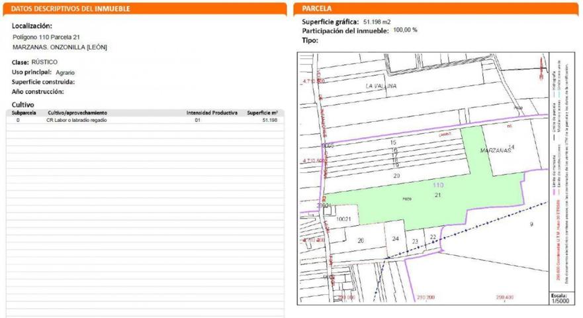Viewport: 583px width, 318px height.
Task: Click parcel 20 above the green area
Action: [x=396, y=176]
